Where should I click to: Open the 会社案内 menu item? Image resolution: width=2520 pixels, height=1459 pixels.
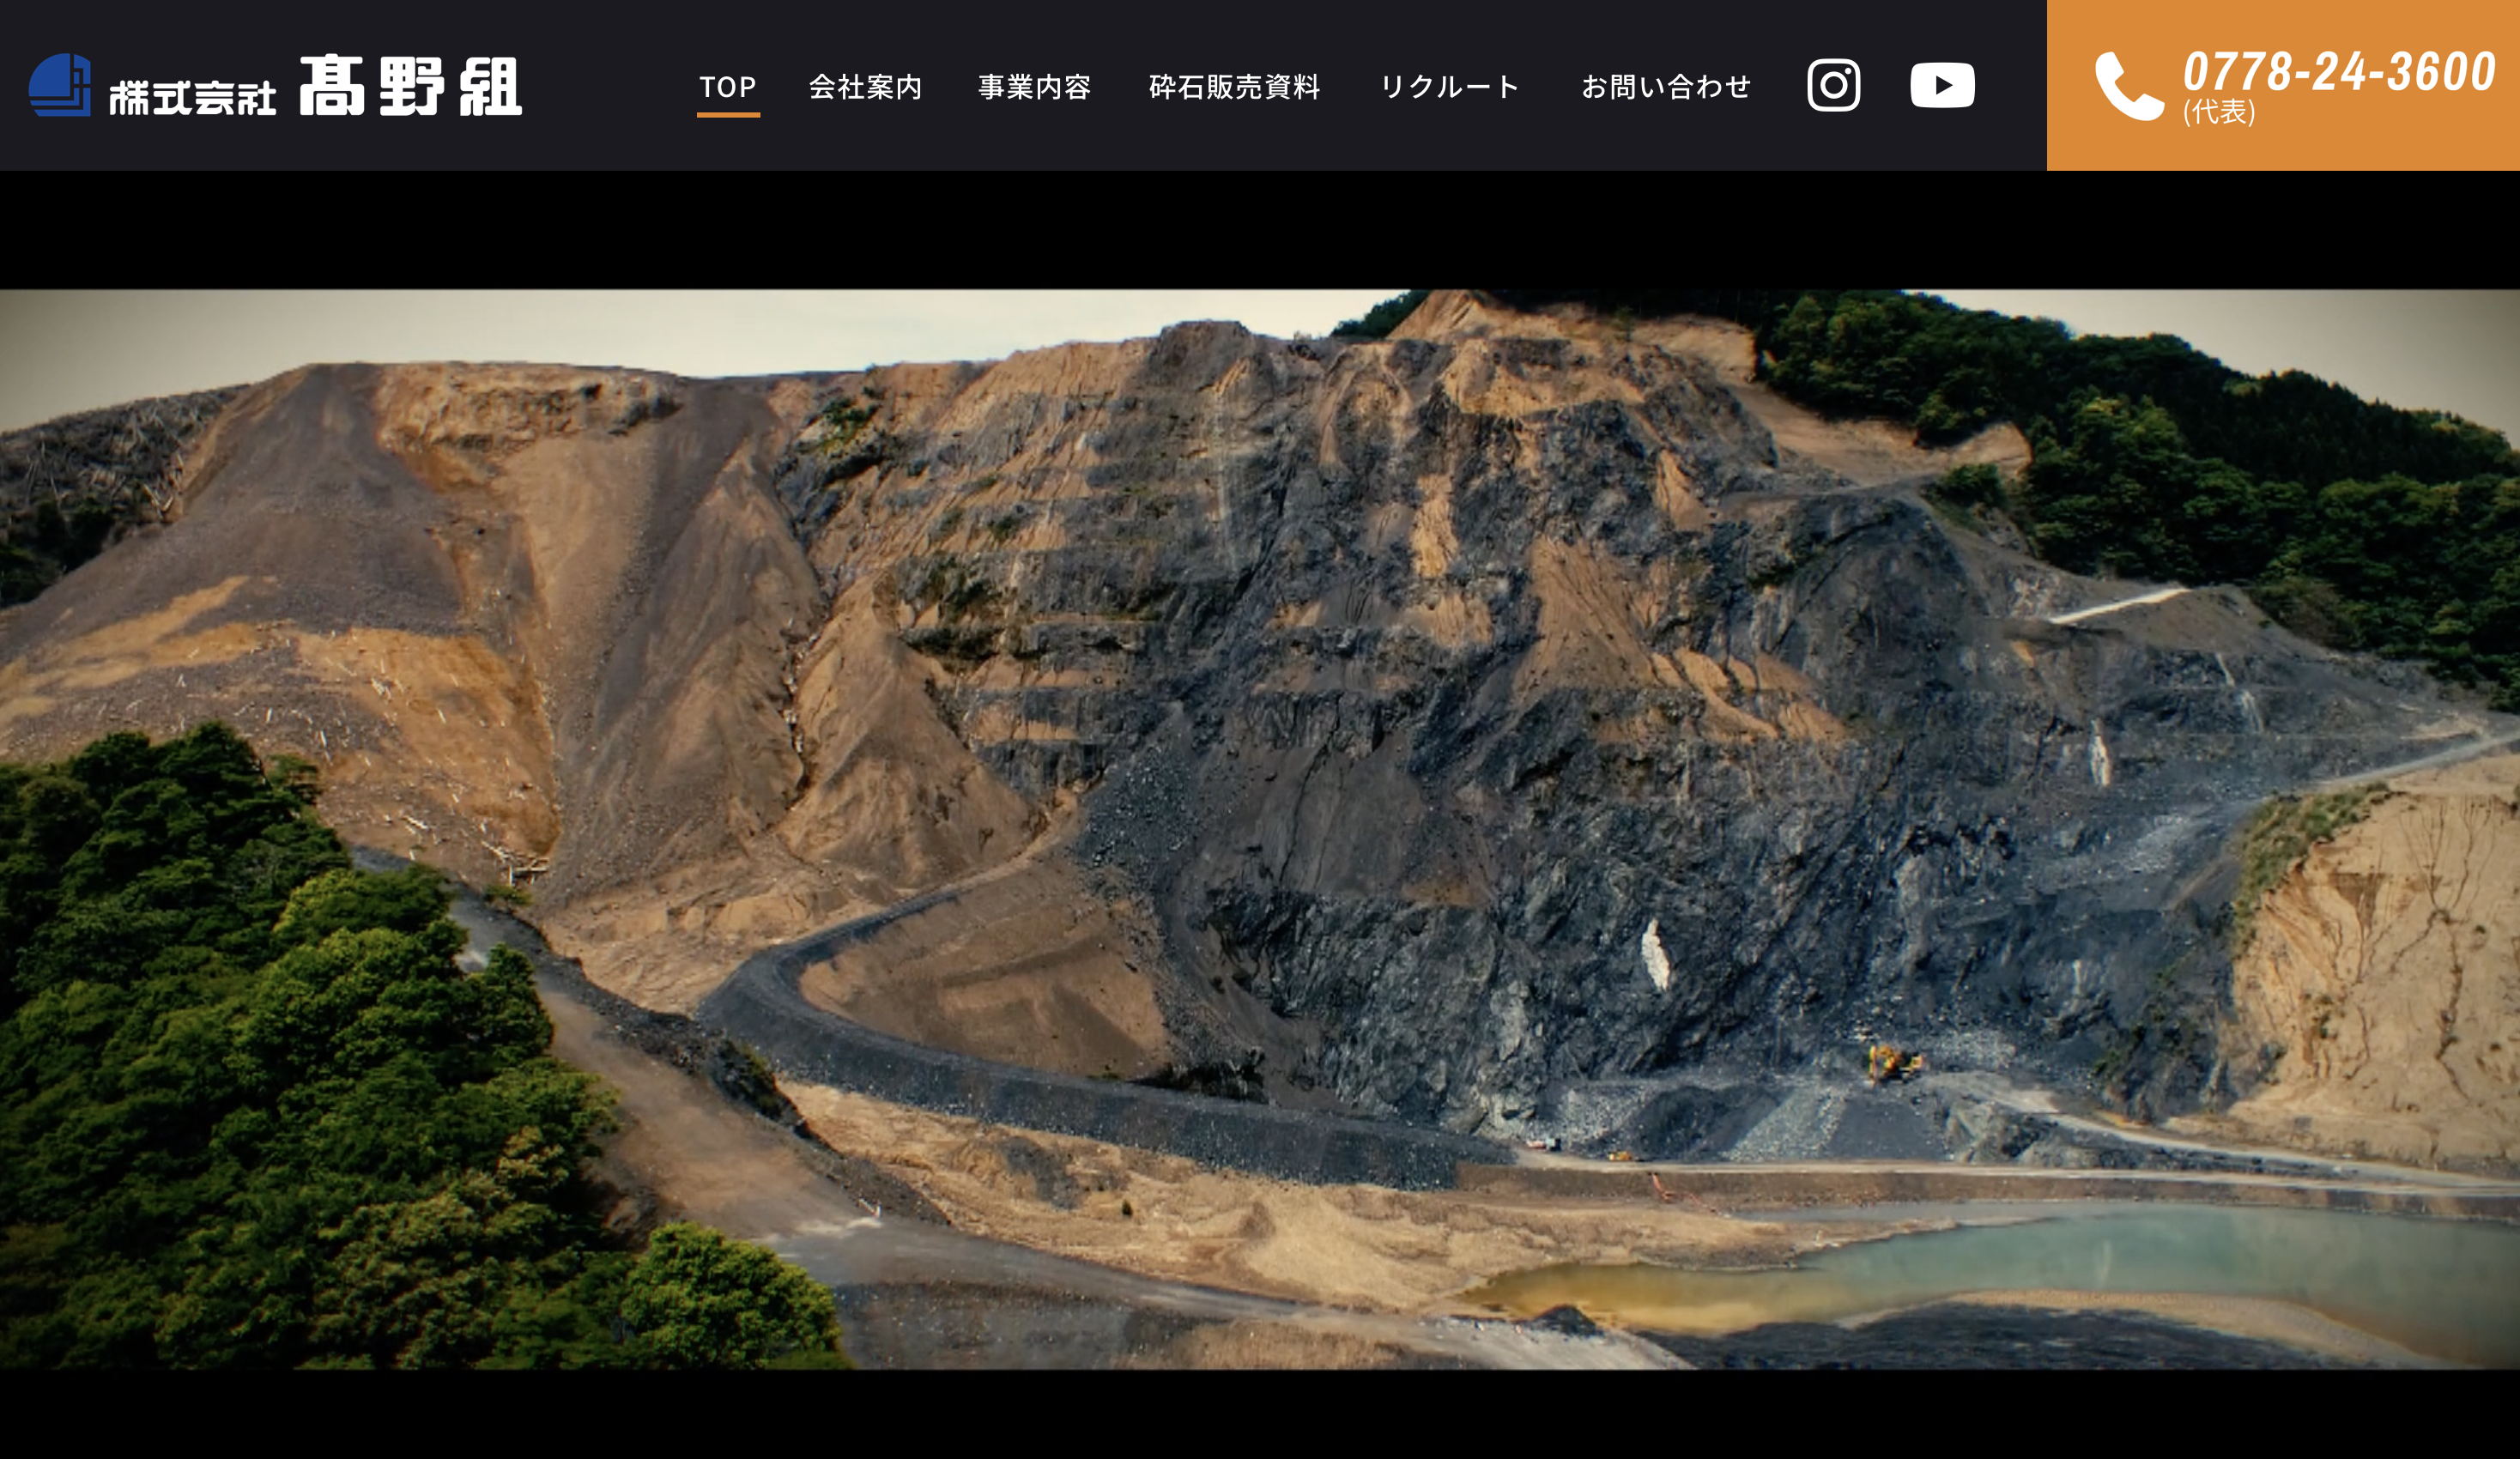865,87
